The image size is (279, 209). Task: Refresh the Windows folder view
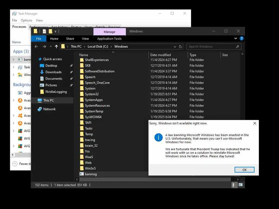pos(180,47)
